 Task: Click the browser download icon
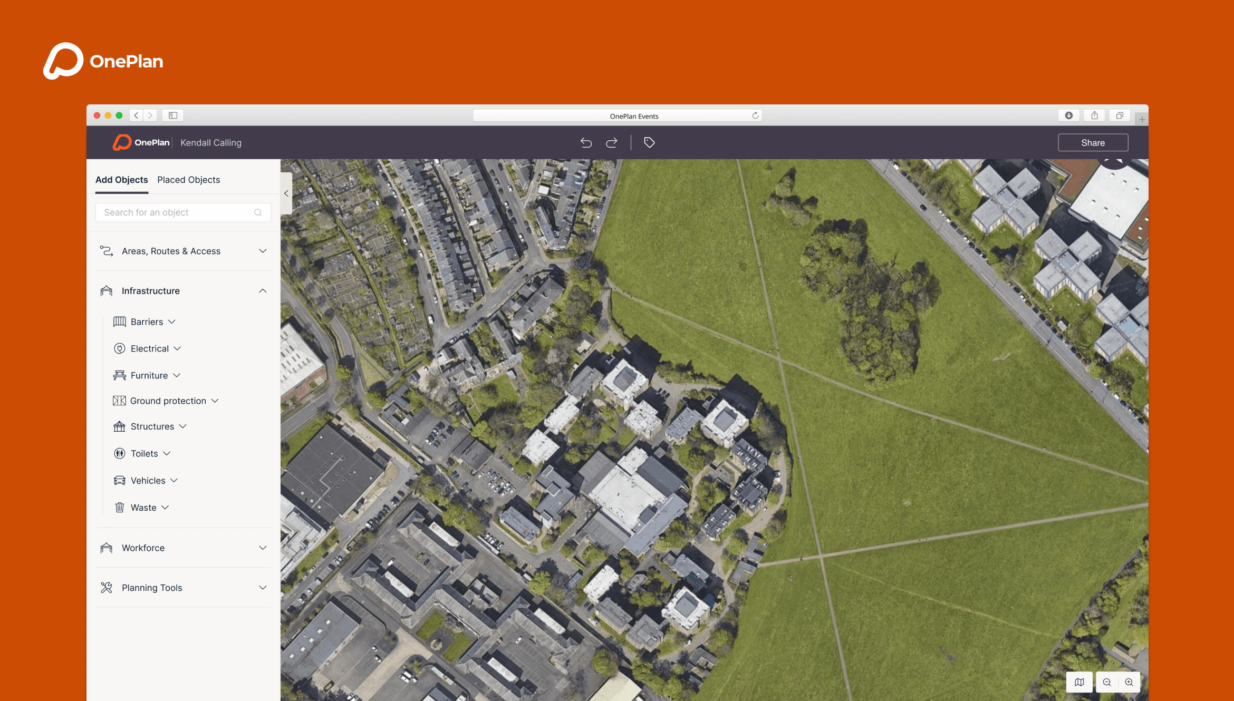[1069, 115]
